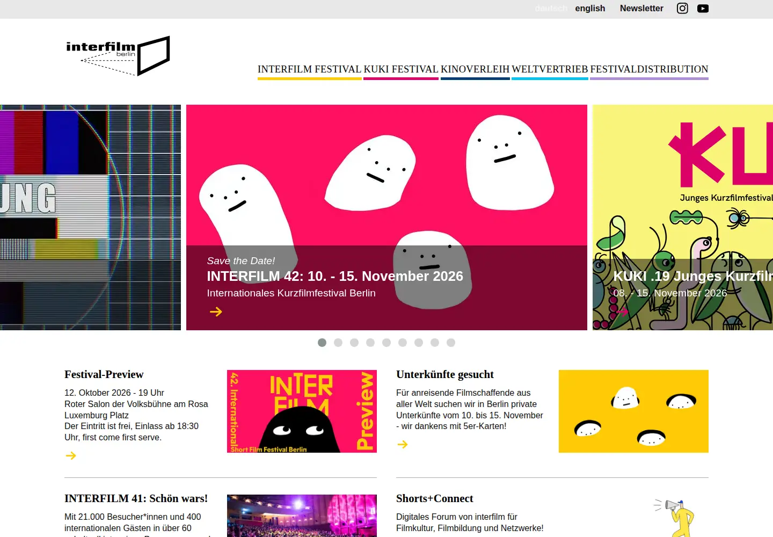Open the Unterkünfte gesucht heading
This screenshot has height=537, width=773.
click(445, 374)
